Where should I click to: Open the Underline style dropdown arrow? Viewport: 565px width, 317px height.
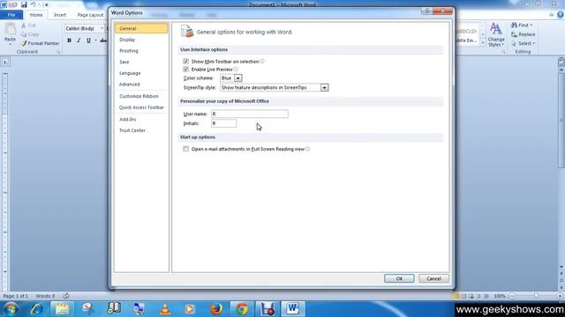(x=95, y=41)
